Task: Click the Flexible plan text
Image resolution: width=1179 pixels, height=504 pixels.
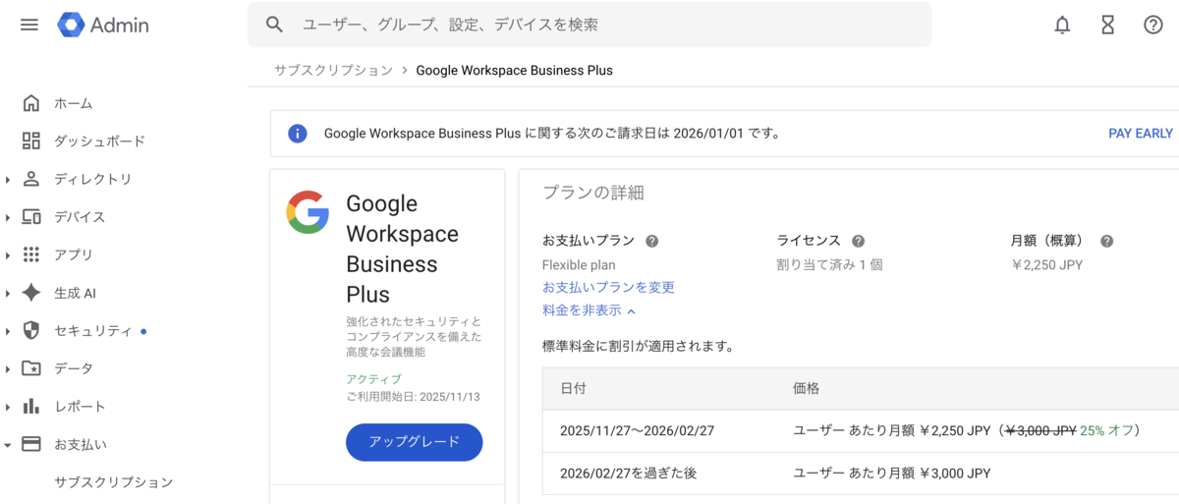Action: point(579,265)
